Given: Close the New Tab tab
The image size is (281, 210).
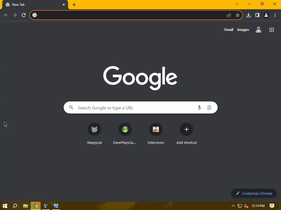Looking at the screenshot, I should (x=64, y=5).
